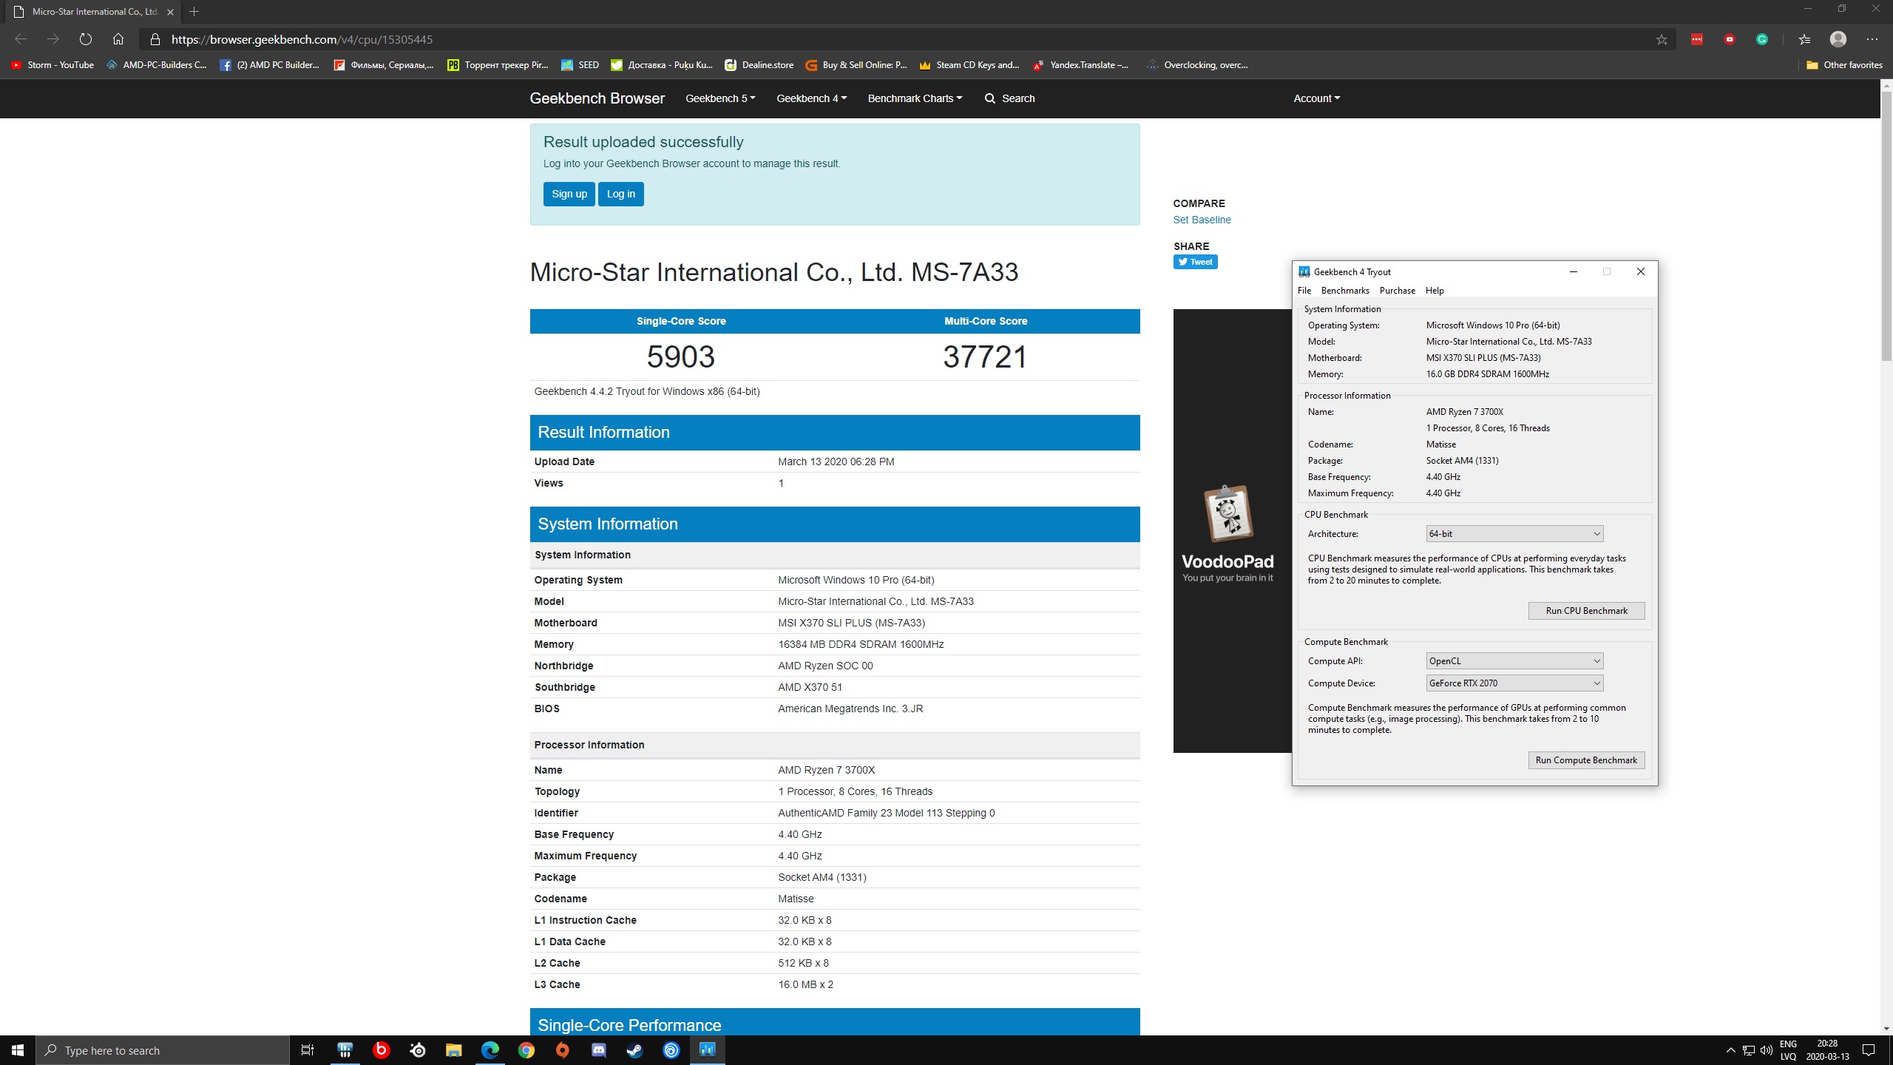Open Uplay from the taskbar

671,1050
